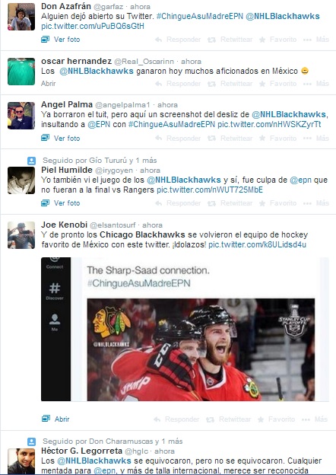
Task: Open Héctor G. Legorreta's profile name
Action: [x=81, y=451]
